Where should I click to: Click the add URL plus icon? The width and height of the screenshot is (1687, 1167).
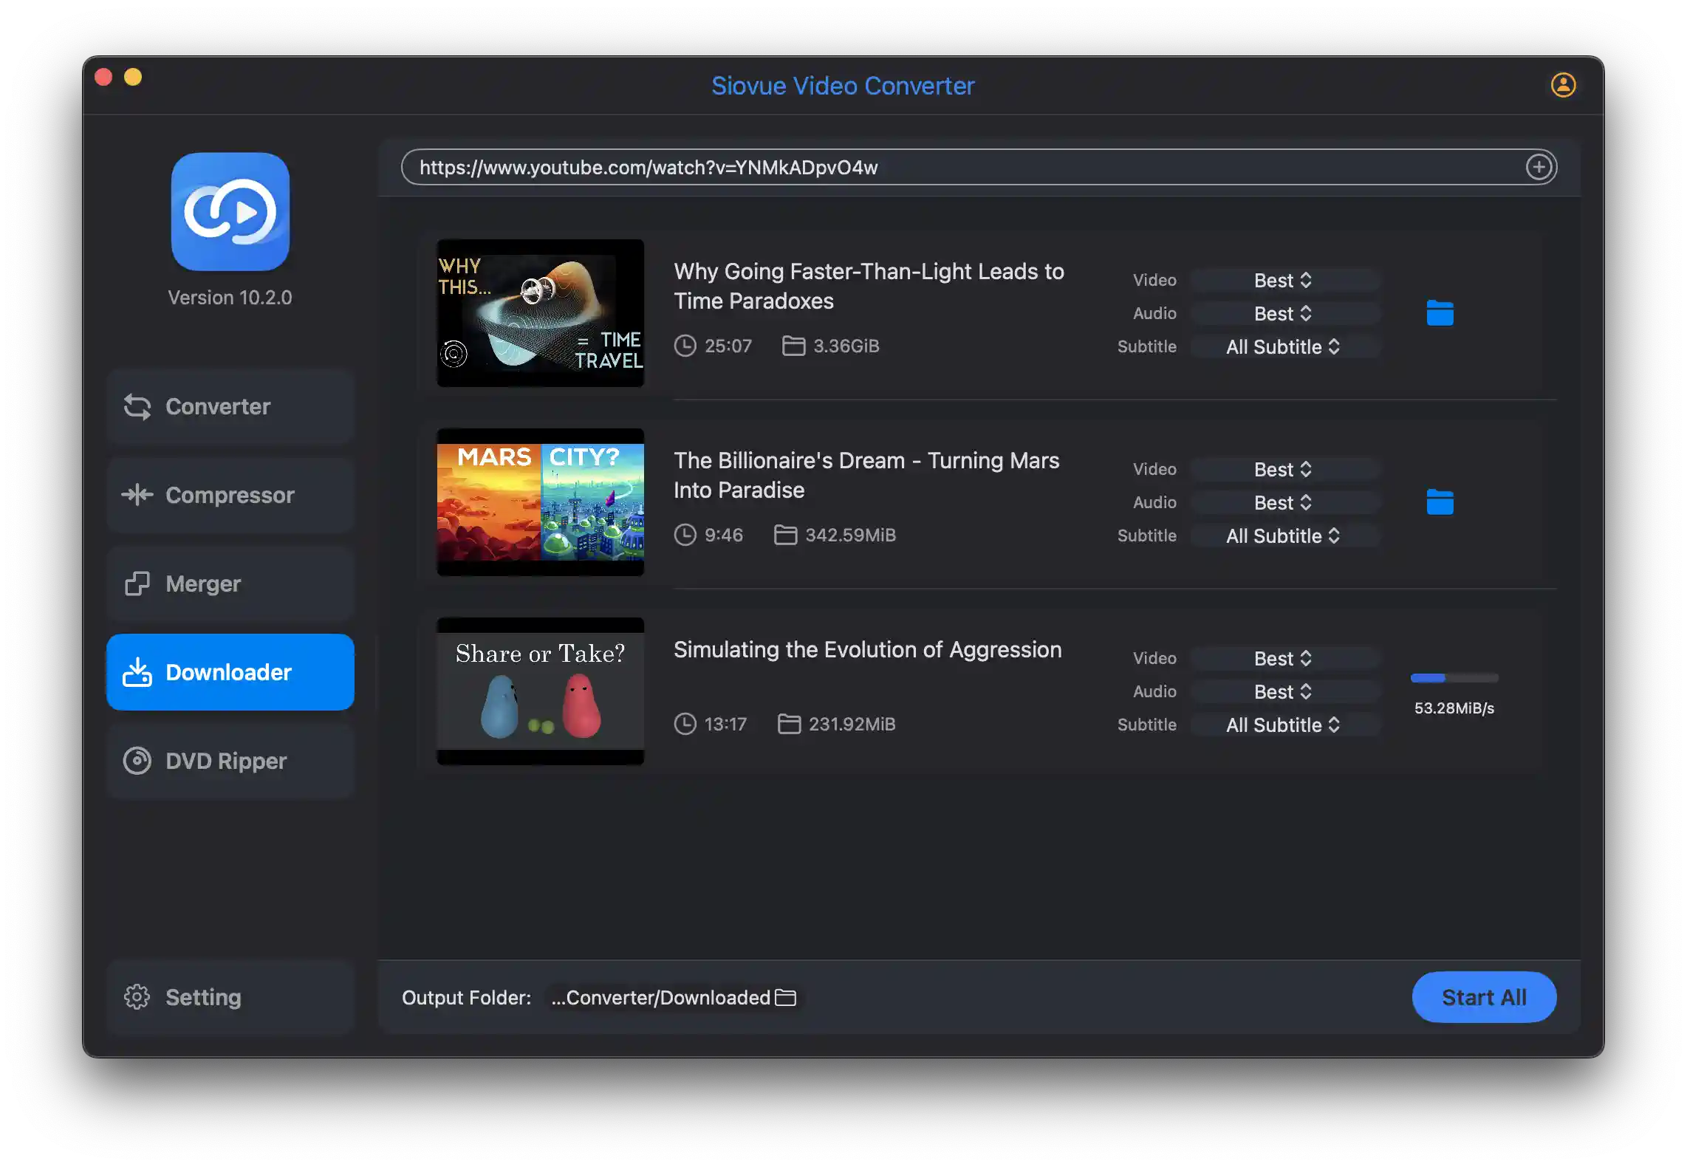click(1539, 167)
